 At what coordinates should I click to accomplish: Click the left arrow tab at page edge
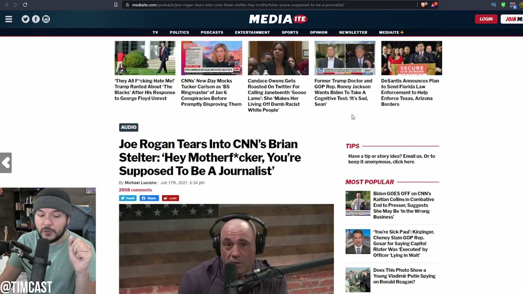[6, 163]
